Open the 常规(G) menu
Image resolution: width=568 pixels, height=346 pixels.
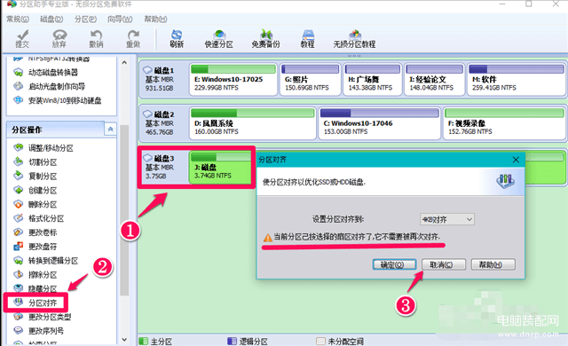tap(18, 19)
